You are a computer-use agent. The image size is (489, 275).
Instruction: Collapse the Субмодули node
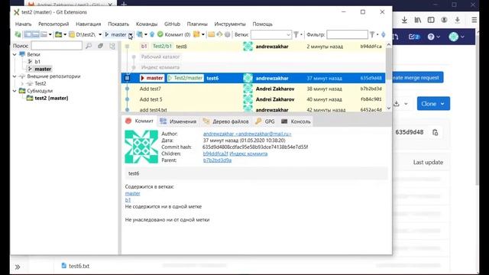click(15, 91)
